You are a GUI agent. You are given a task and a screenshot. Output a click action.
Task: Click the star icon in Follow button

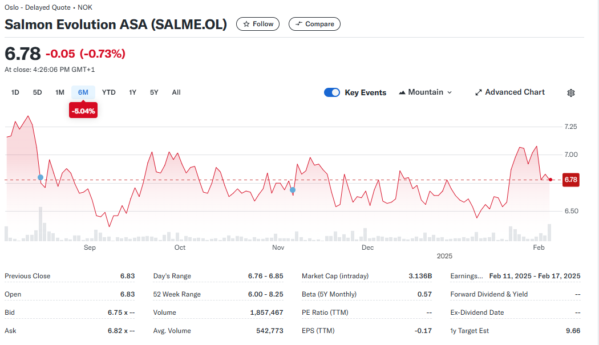click(246, 24)
